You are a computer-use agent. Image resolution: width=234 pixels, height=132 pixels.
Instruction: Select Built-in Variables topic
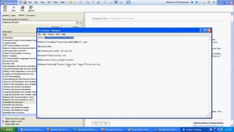click(x=10, y=56)
